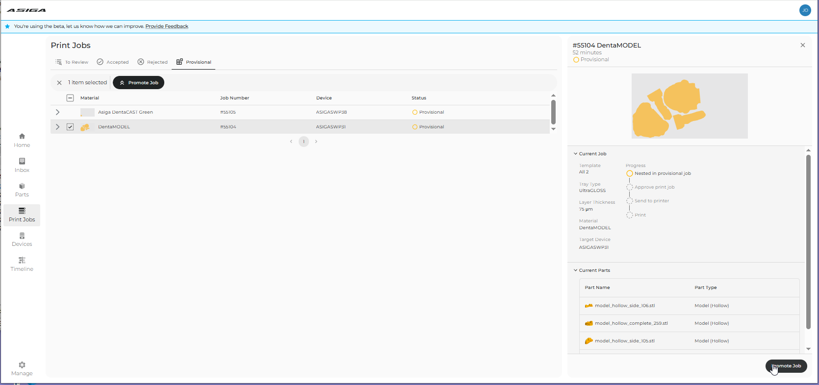This screenshot has height=385, width=819.
Task: Click the Send to printer step circle
Action: tap(630, 201)
